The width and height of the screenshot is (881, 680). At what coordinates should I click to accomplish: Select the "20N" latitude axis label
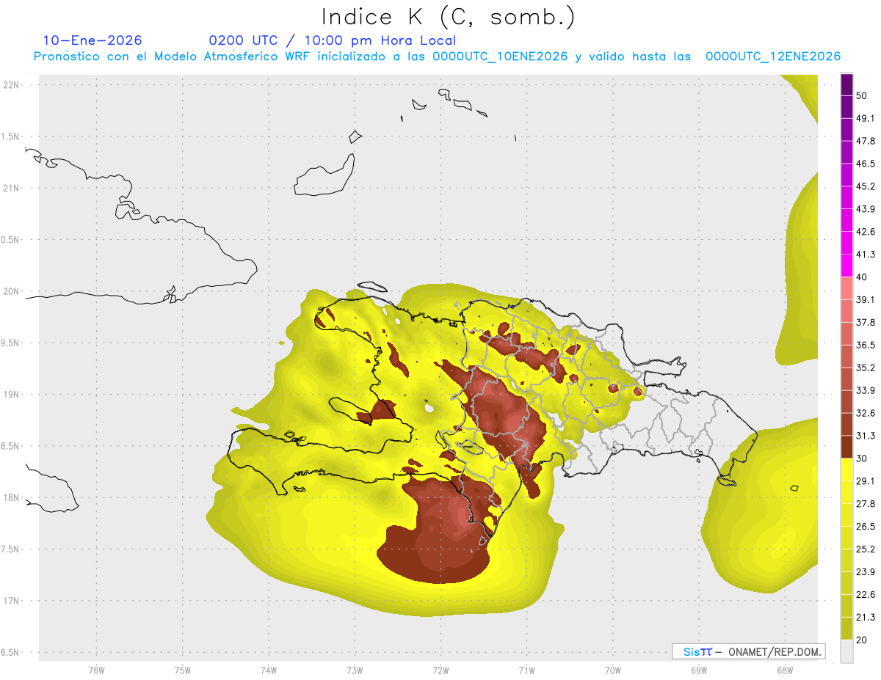(x=11, y=291)
